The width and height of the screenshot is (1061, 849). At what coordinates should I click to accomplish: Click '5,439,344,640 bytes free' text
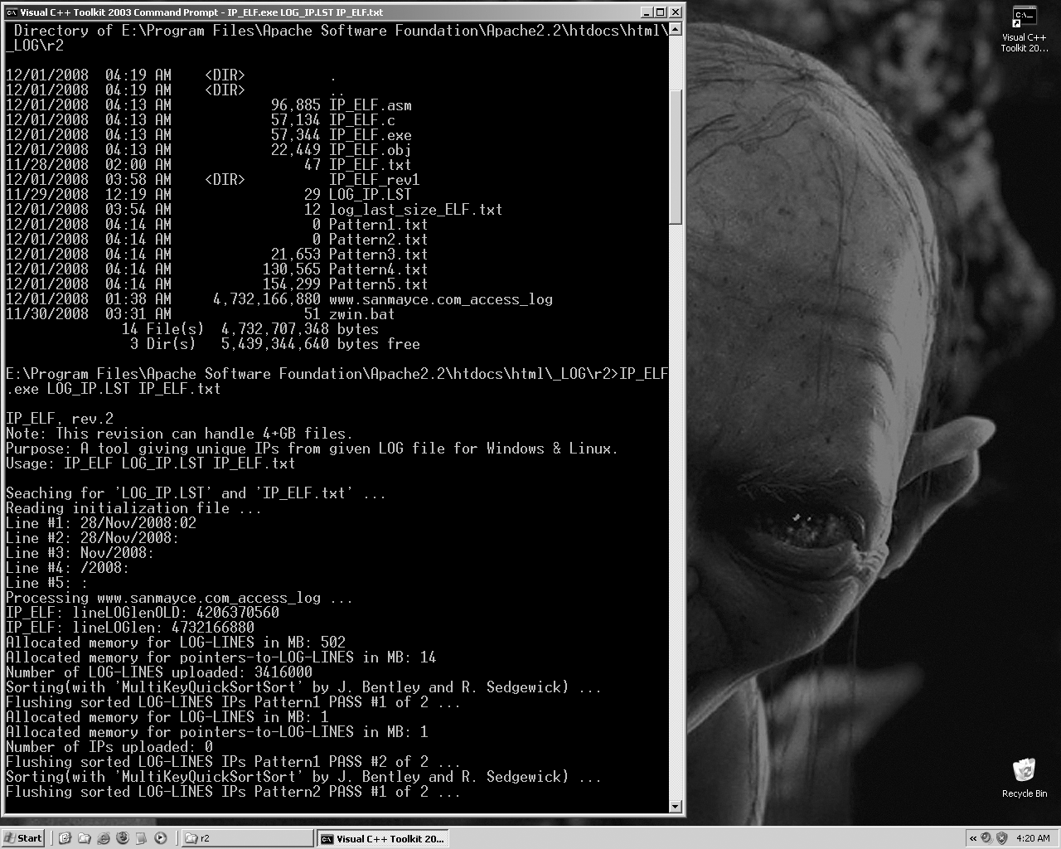coord(321,344)
